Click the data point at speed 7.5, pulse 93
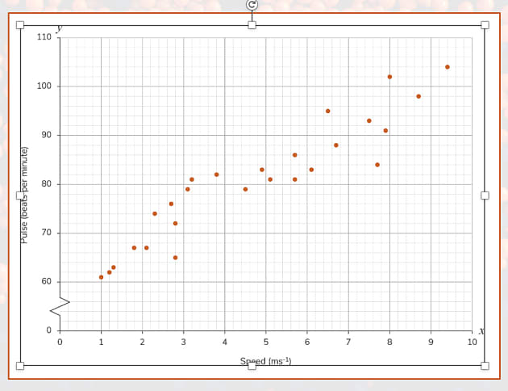The image size is (508, 391). point(369,120)
